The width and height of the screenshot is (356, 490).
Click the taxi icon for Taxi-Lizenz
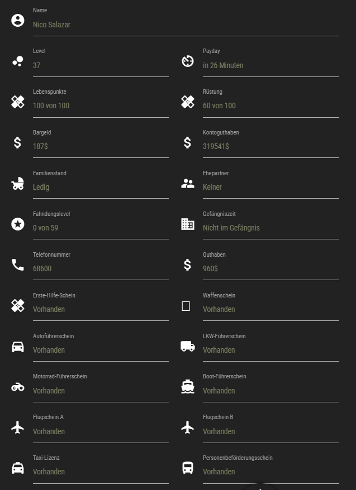pyautogui.click(x=18, y=468)
